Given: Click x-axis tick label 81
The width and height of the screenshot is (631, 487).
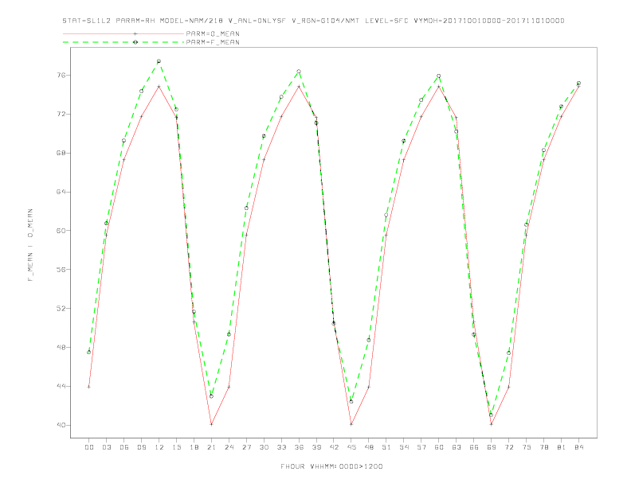Looking at the screenshot, I should (x=562, y=447).
